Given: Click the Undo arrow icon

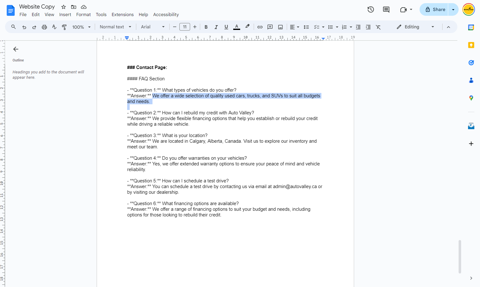Looking at the screenshot, I should pos(24,27).
